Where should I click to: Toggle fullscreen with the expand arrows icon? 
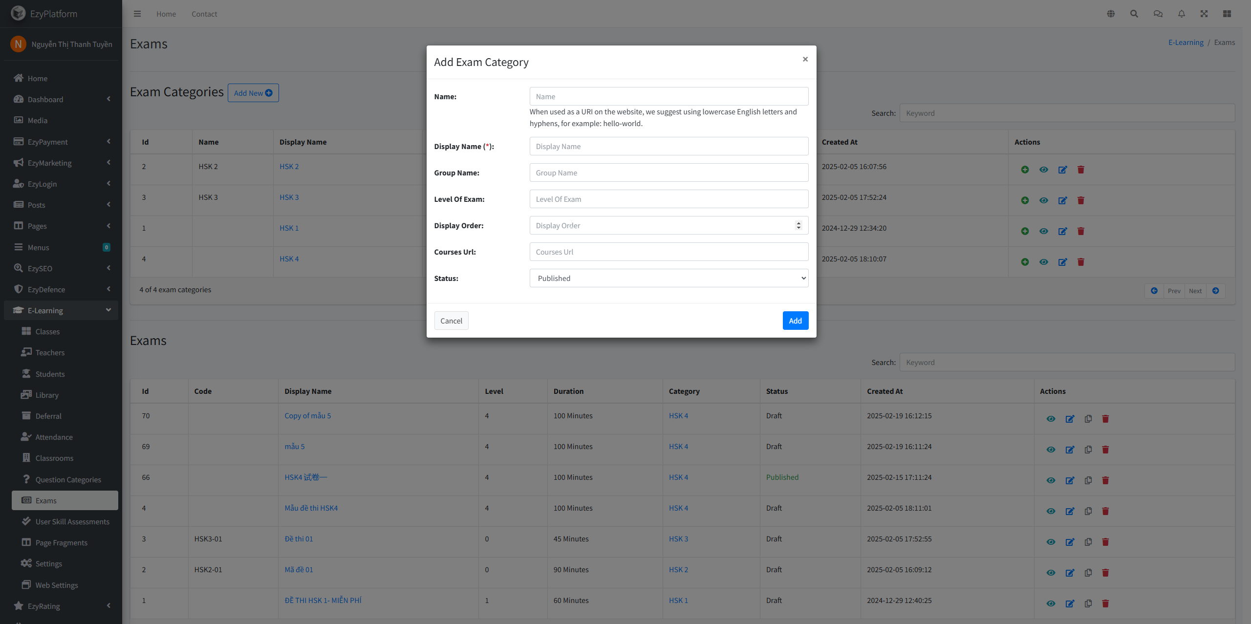(1204, 14)
